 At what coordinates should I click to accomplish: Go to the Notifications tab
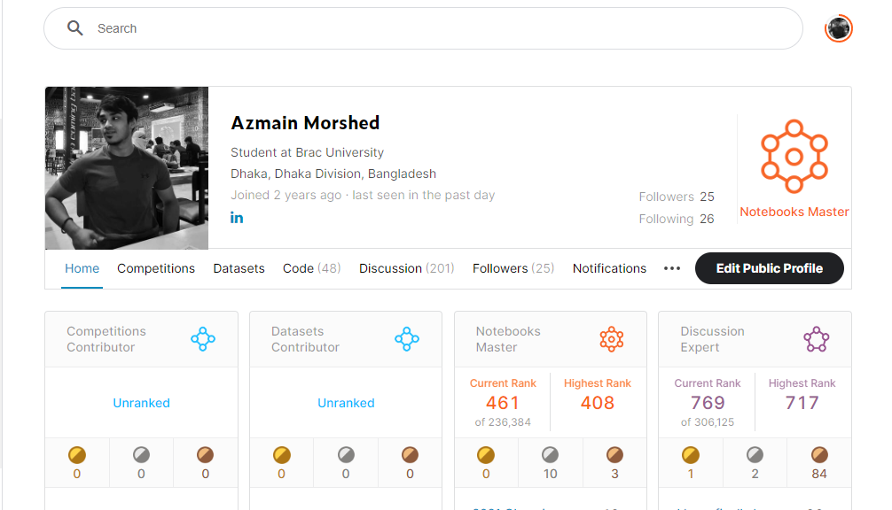click(x=609, y=268)
